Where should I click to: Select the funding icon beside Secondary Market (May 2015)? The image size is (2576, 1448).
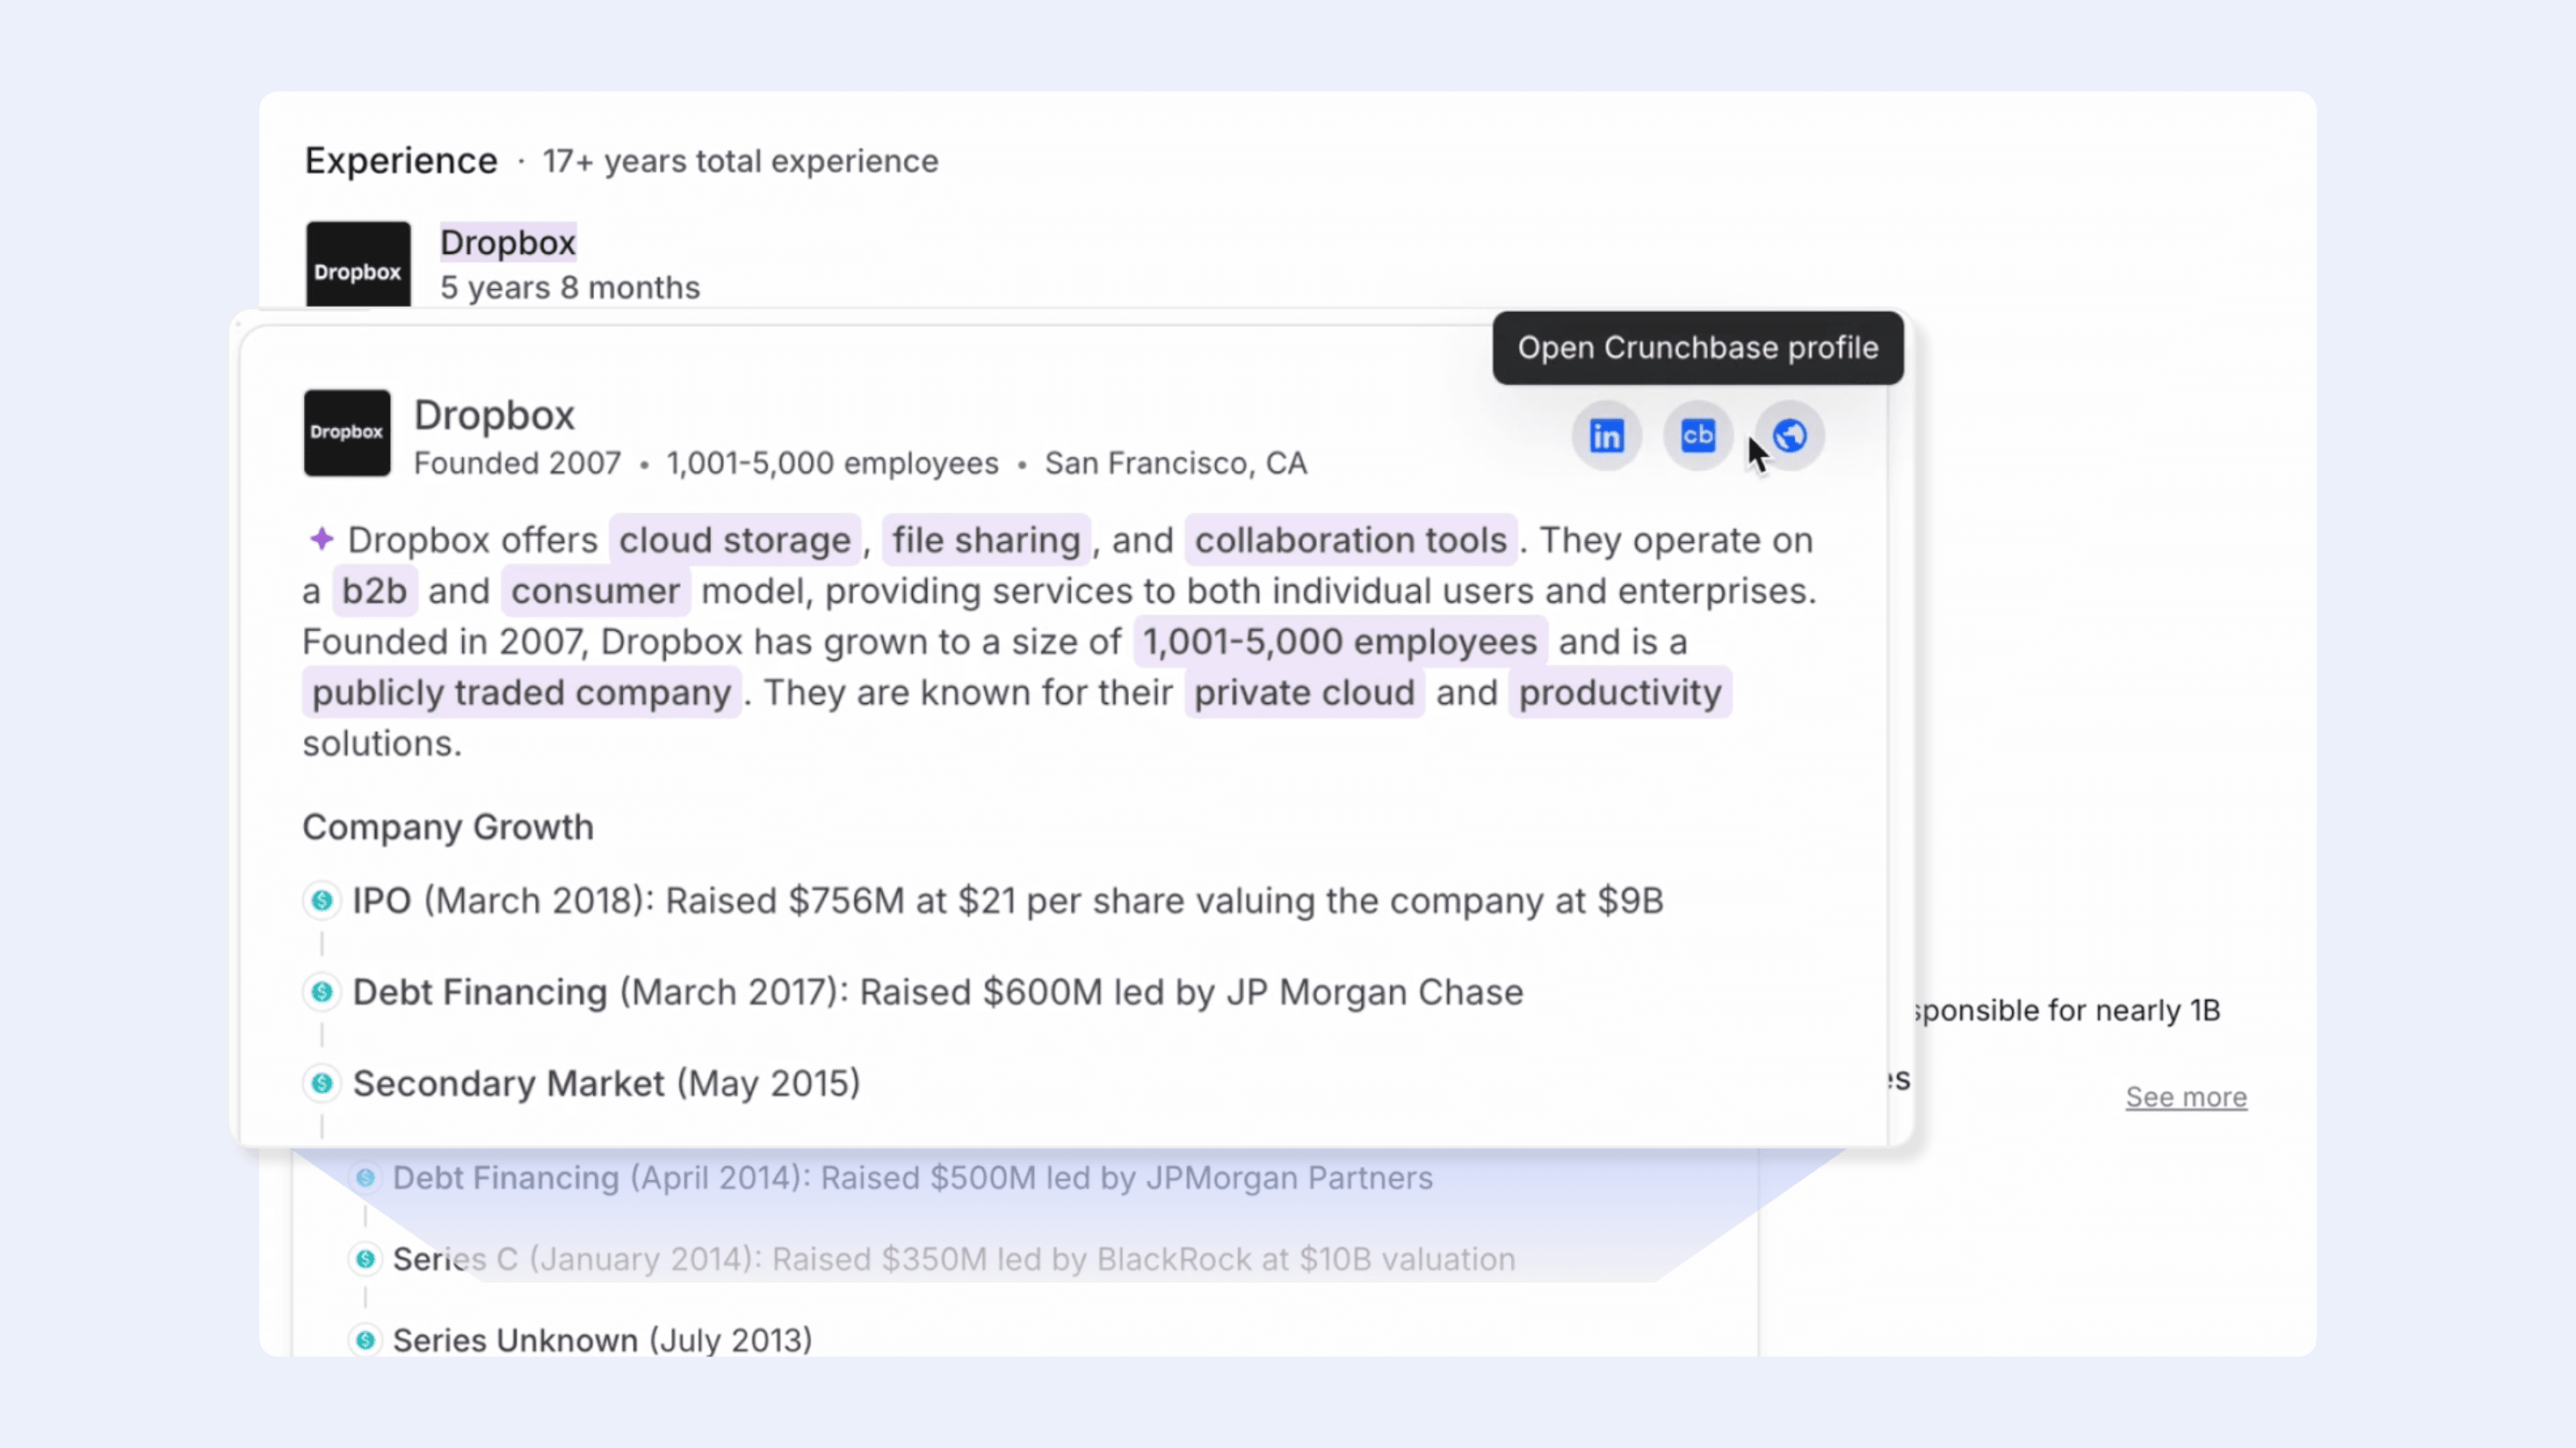click(x=321, y=1083)
